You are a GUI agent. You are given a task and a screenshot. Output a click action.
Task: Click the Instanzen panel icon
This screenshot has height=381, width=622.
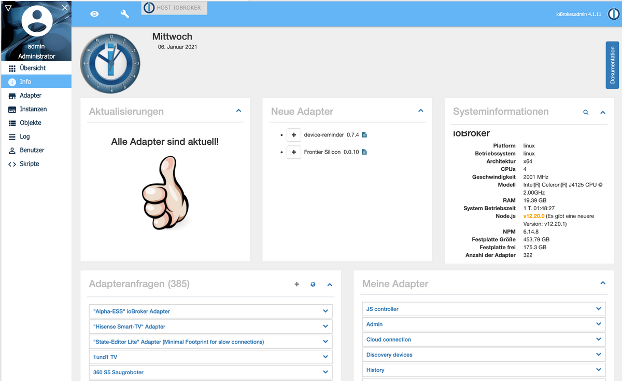pos(12,110)
